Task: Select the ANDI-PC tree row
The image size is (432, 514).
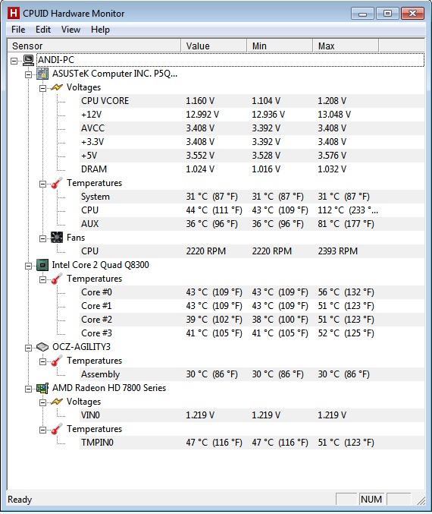Action: tap(230, 60)
